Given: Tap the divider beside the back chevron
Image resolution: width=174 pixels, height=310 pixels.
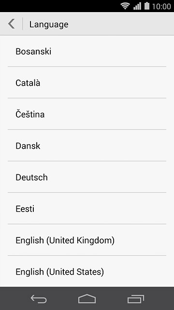Looking at the screenshot, I should point(23,24).
